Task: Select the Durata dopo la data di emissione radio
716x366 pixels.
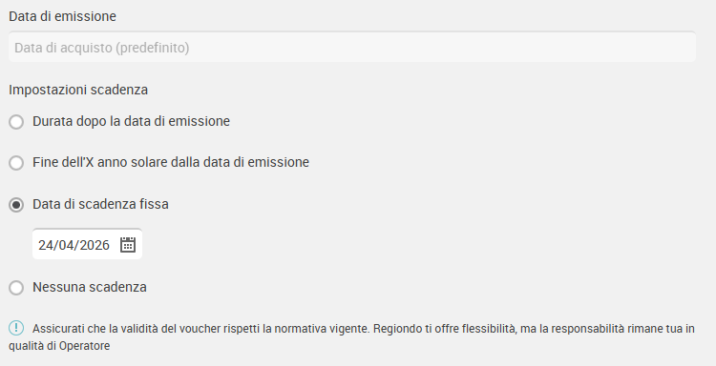Action: [x=16, y=122]
